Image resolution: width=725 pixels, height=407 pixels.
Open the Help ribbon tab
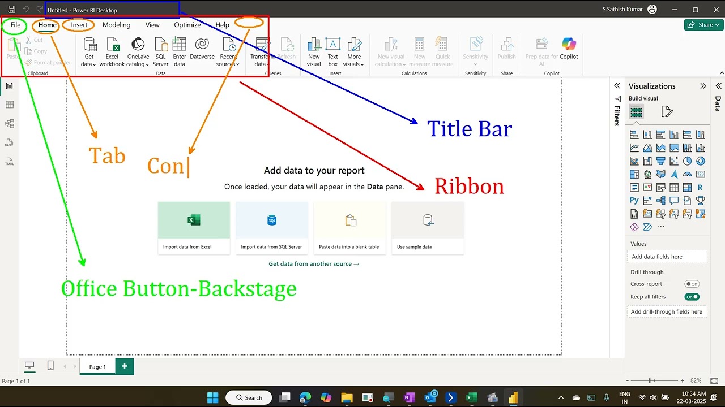pyautogui.click(x=223, y=25)
